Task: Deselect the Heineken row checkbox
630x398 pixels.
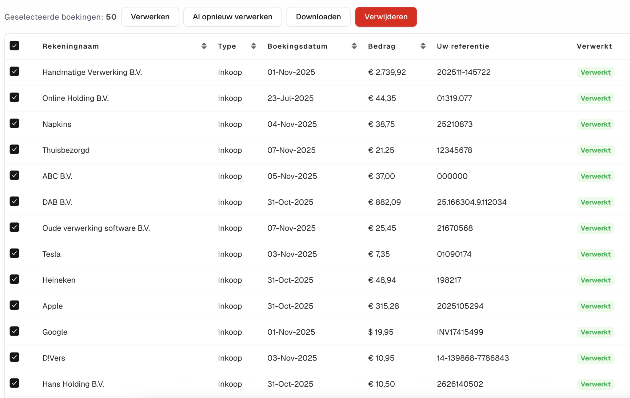Action: pos(14,279)
